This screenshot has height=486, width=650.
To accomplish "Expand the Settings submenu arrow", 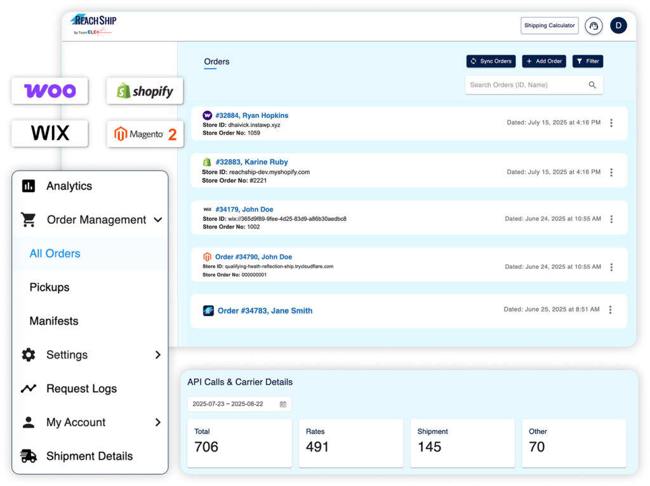I will (158, 355).
